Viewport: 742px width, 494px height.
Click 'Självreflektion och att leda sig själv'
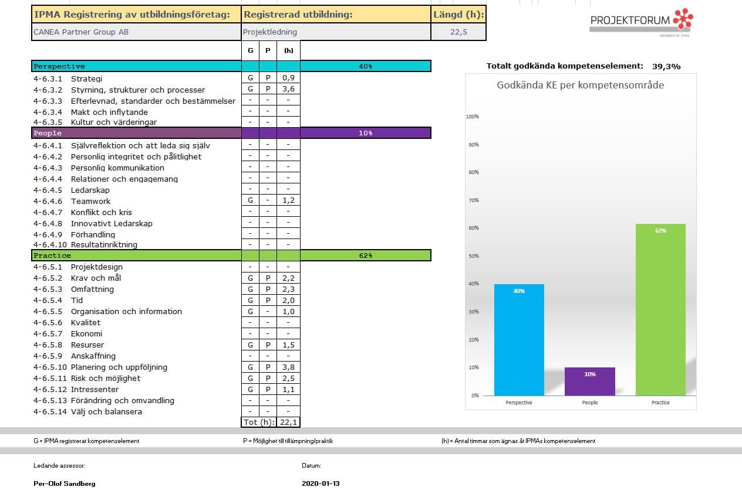coord(140,145)
